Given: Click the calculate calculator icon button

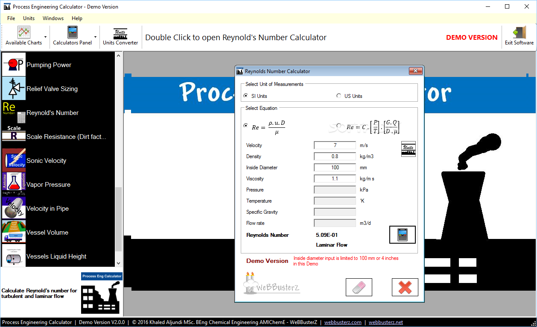Looking at the screenshot, I should pos(403,235).
